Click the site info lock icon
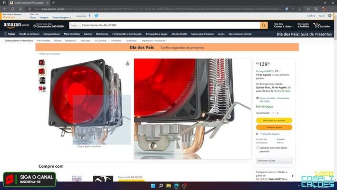This screenshot has height=190, width=337. (x=30, y=9)
